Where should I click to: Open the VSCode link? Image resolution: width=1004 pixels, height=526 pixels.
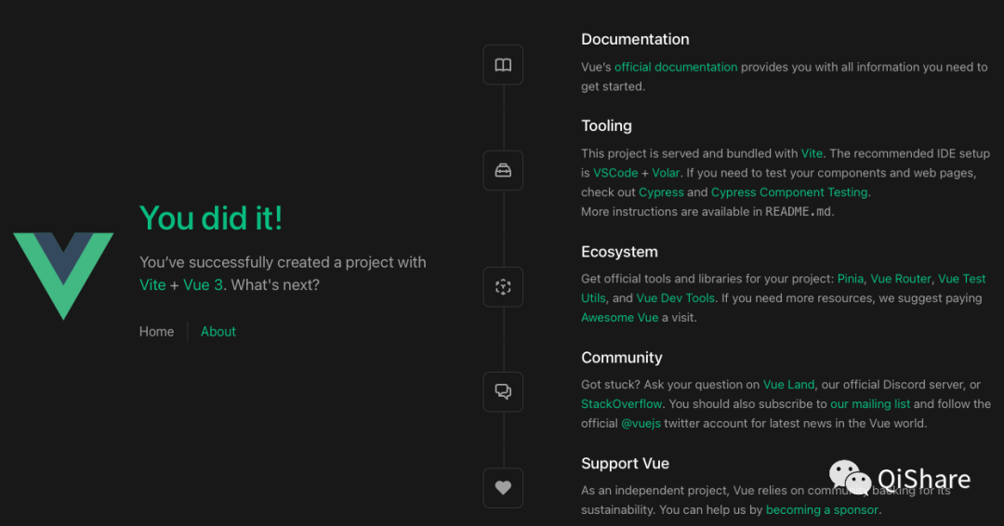pyautogui.click(x=615, y=173)
